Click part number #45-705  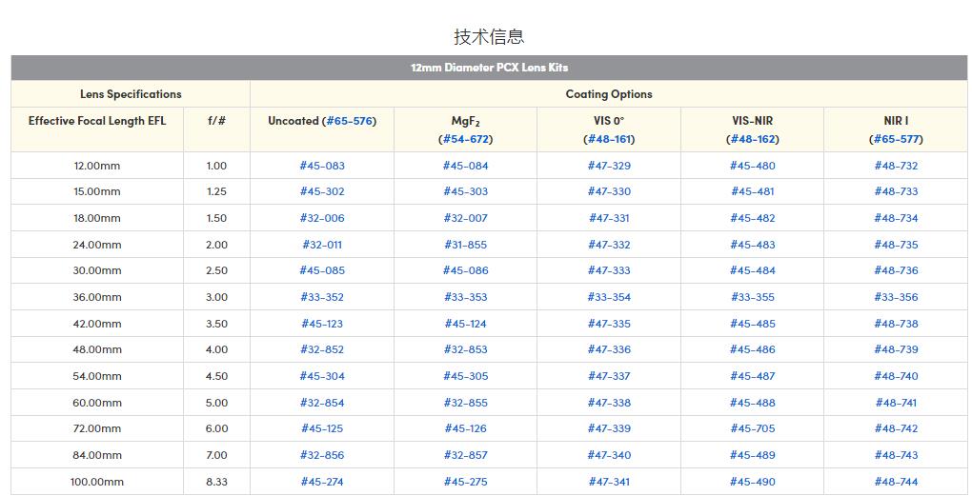tap(753, 428)
